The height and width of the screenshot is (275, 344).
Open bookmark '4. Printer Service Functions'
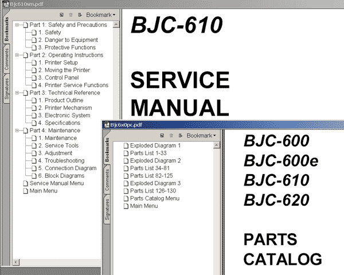coord(73,85)
